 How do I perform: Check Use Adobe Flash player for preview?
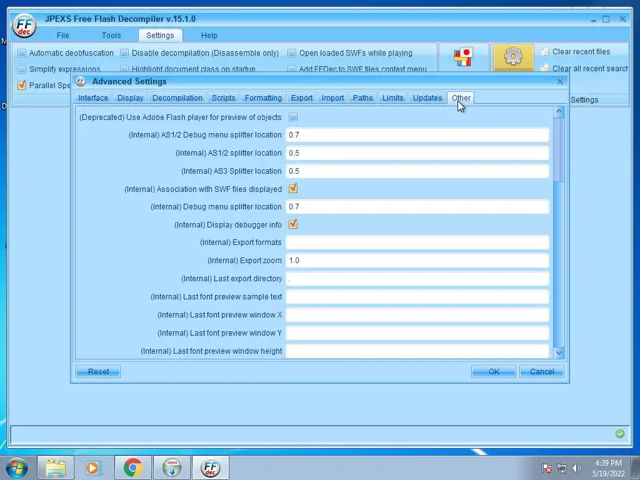click(x=293, y=117)
